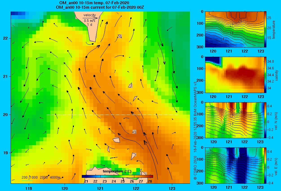
Task: Click the vertical 'temperature' colorbar label
Action: (274, 29)
